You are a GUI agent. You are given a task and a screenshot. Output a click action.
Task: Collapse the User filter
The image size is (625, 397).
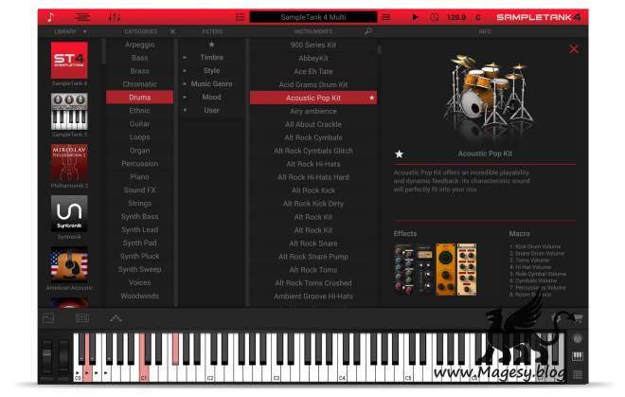click(x=185, y=110)
